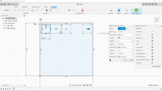Toggle Show Projected Geometries checkbox
Image resolution: width=162 pixels, height=91 pixels.
coord(152,60)
